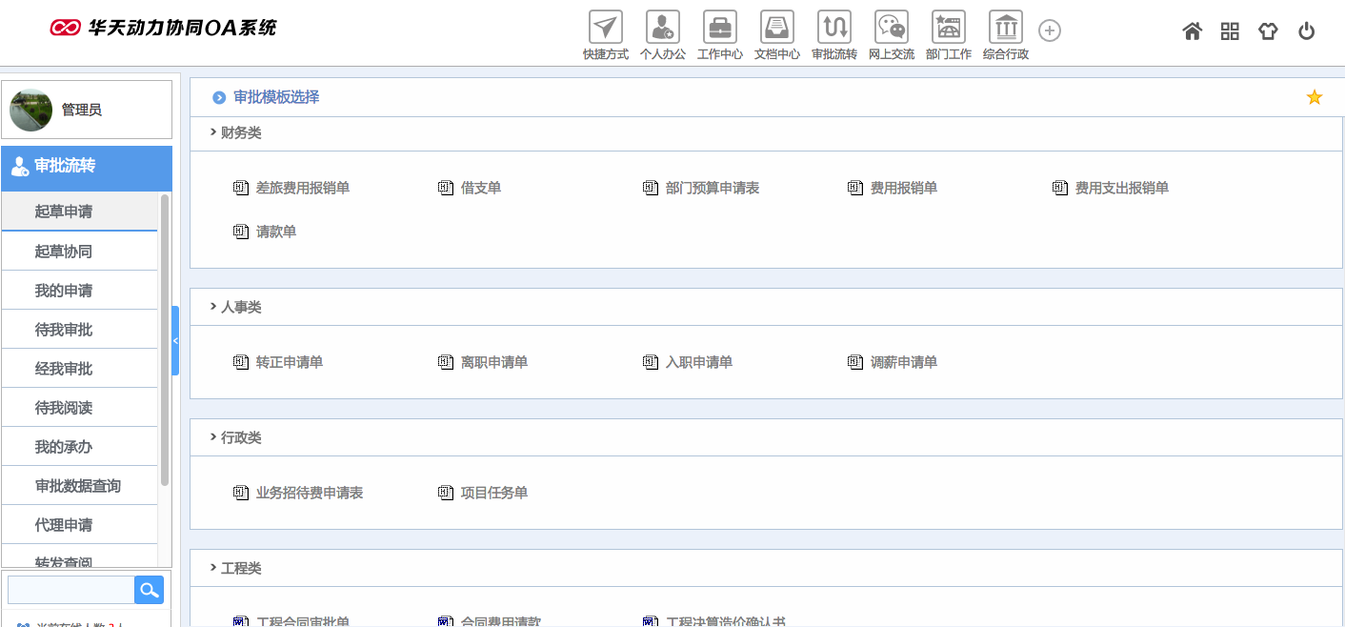
Task: Collapse the 财务类 section
Action: tap(213, 132)
